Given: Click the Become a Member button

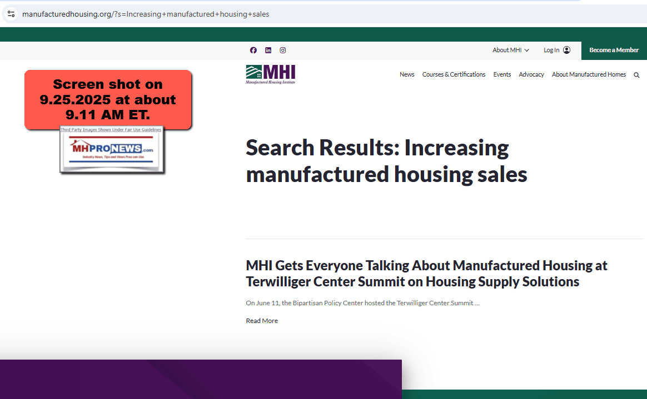Looking at the screenshot, I should tap(614, 50).
